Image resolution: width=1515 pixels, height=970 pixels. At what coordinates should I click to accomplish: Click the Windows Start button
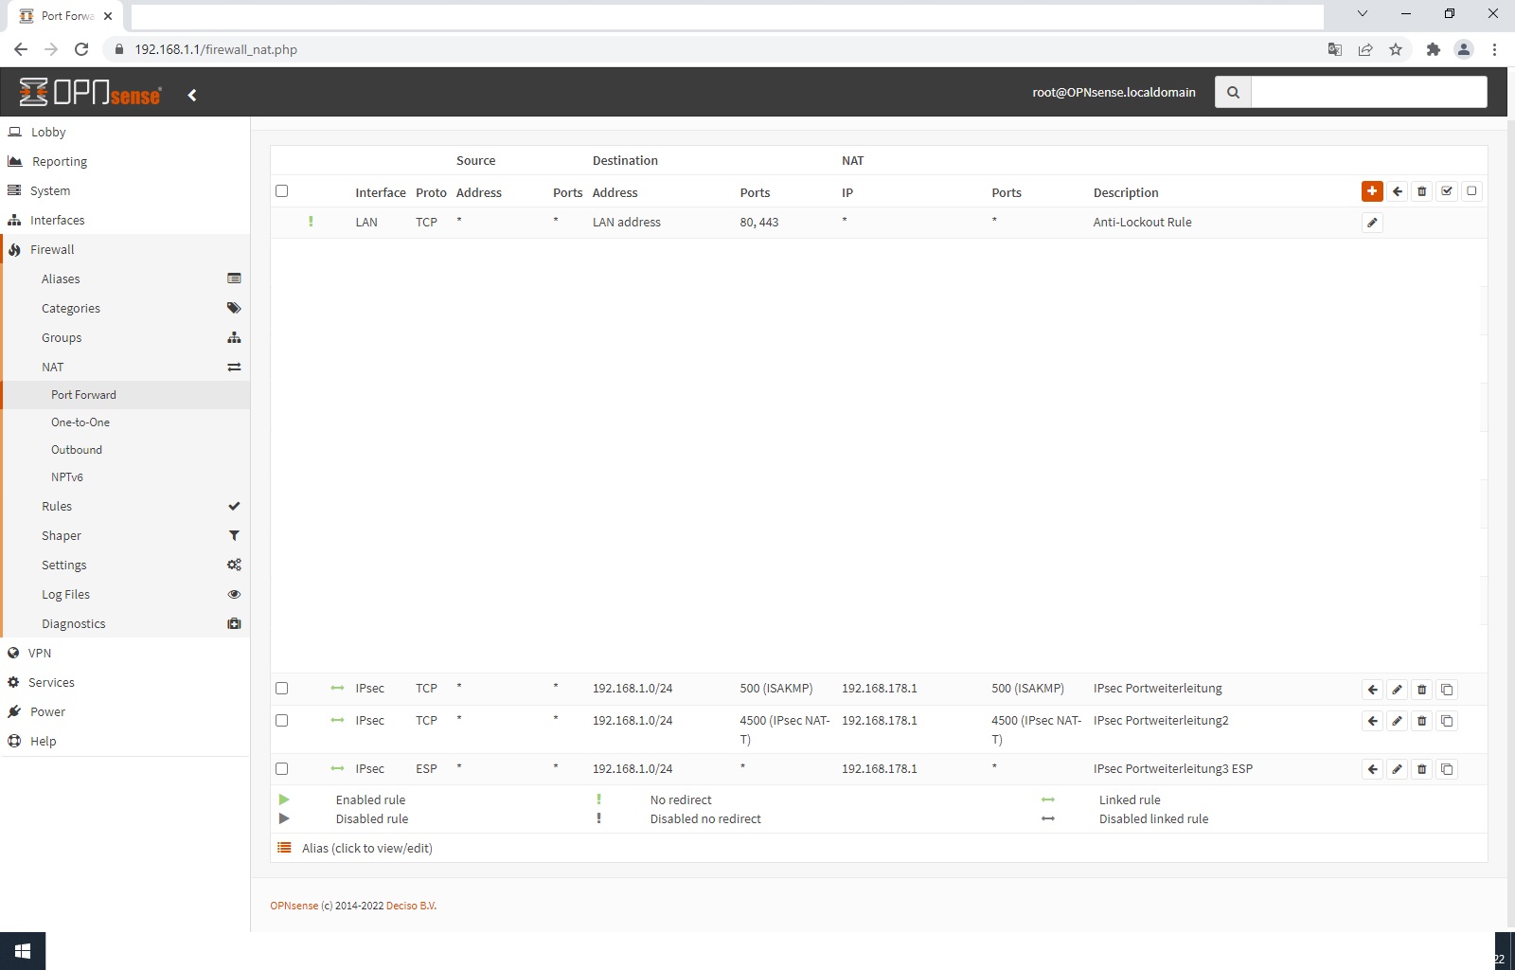(x=23, y=951)
